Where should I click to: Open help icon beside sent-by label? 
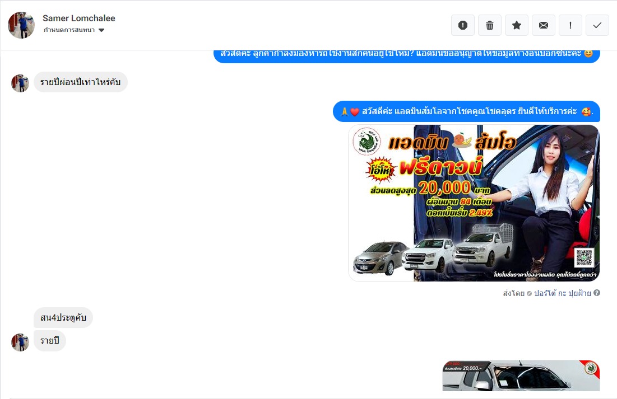(597, 293)
